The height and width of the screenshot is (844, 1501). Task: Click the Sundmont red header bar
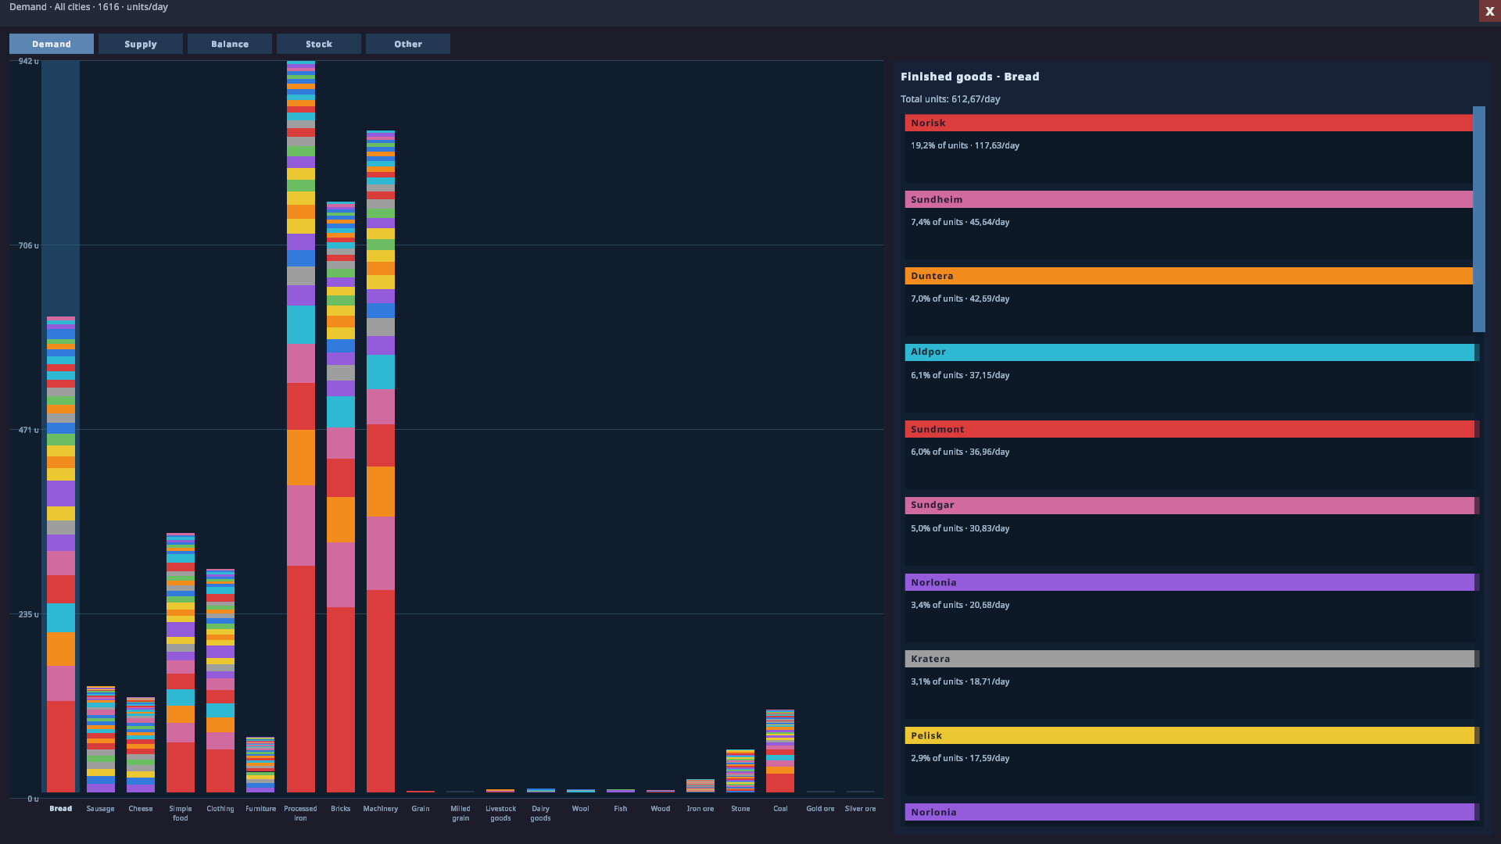click(x=1190, y=429)
